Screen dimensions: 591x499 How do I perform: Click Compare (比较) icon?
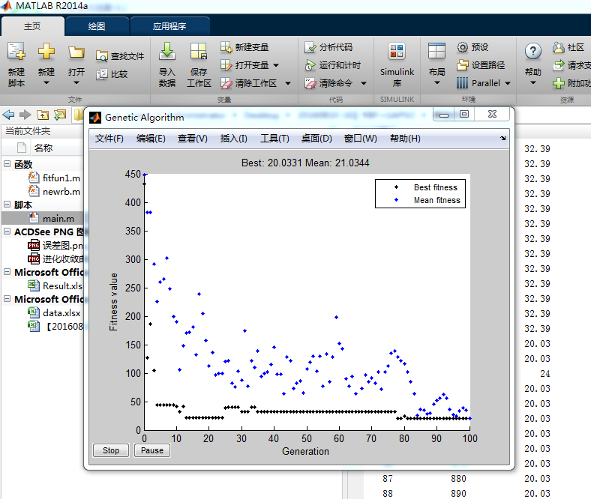102,74
